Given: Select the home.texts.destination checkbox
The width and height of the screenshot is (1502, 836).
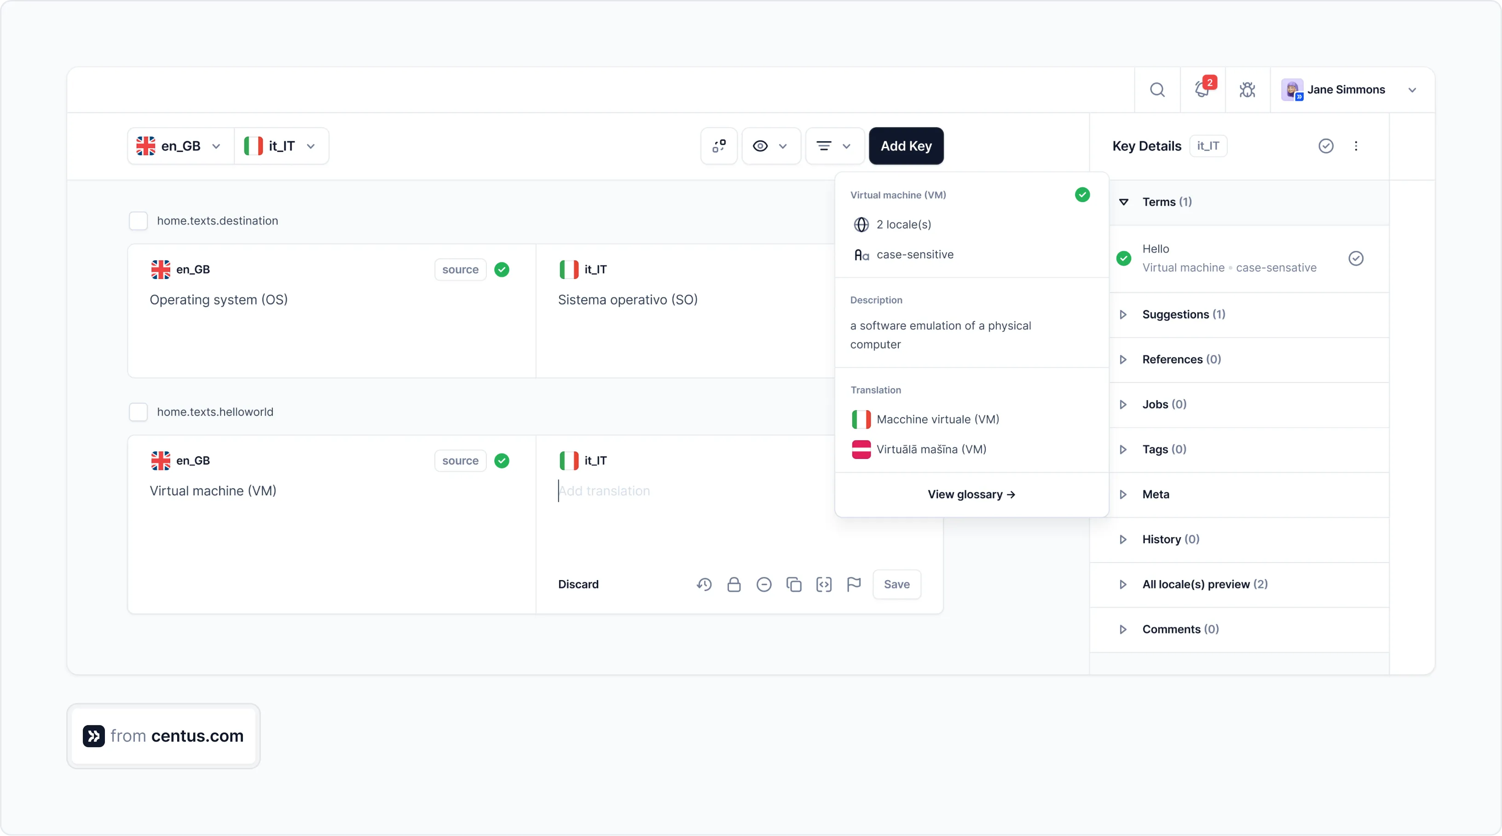Looking at the screenshot, I should (138, 221).
